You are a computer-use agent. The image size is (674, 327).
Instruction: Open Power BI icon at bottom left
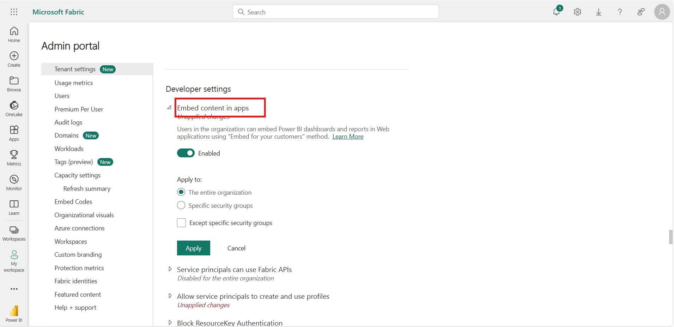pos(14,311)
